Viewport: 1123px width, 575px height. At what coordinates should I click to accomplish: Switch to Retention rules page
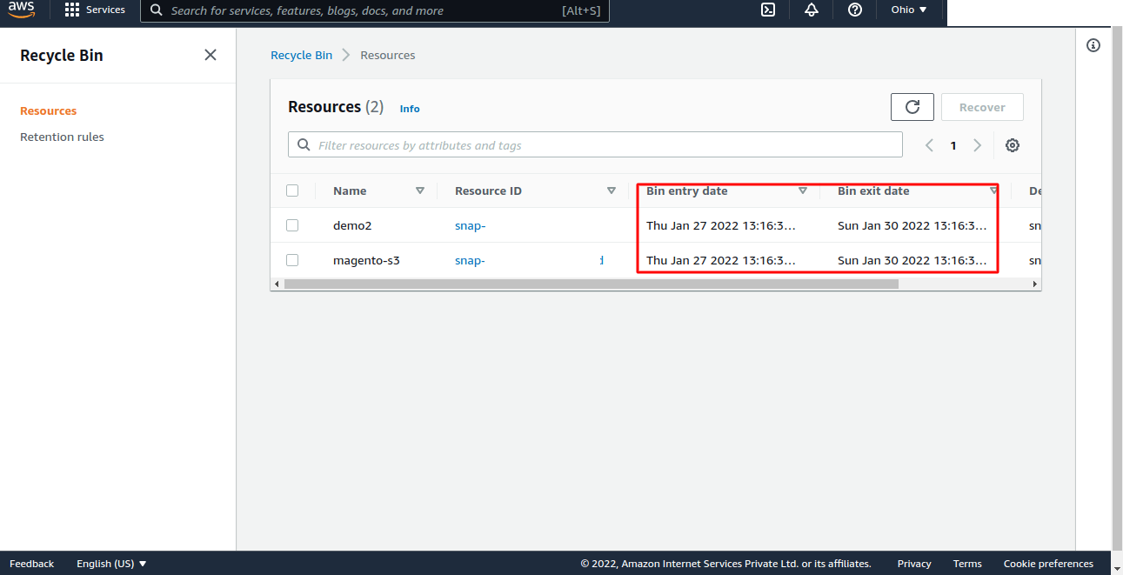tap(62, 137)
